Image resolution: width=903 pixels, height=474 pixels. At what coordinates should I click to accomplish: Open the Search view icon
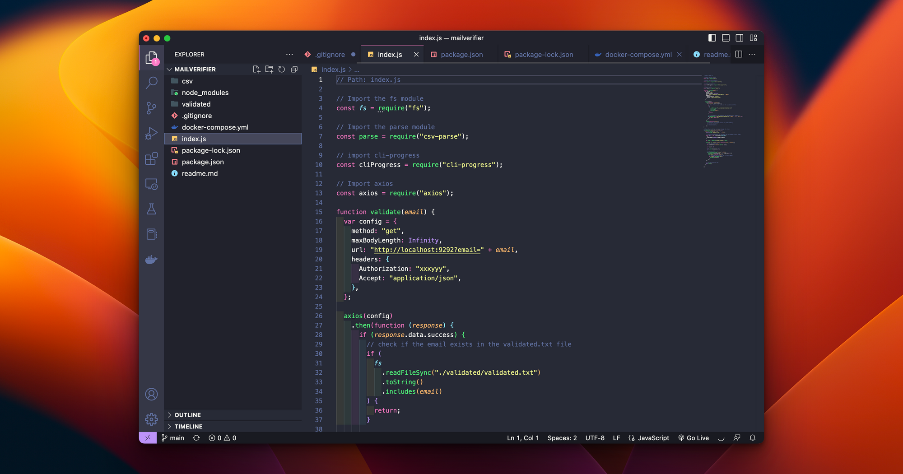pyautogui.click(x=151, y=83)
